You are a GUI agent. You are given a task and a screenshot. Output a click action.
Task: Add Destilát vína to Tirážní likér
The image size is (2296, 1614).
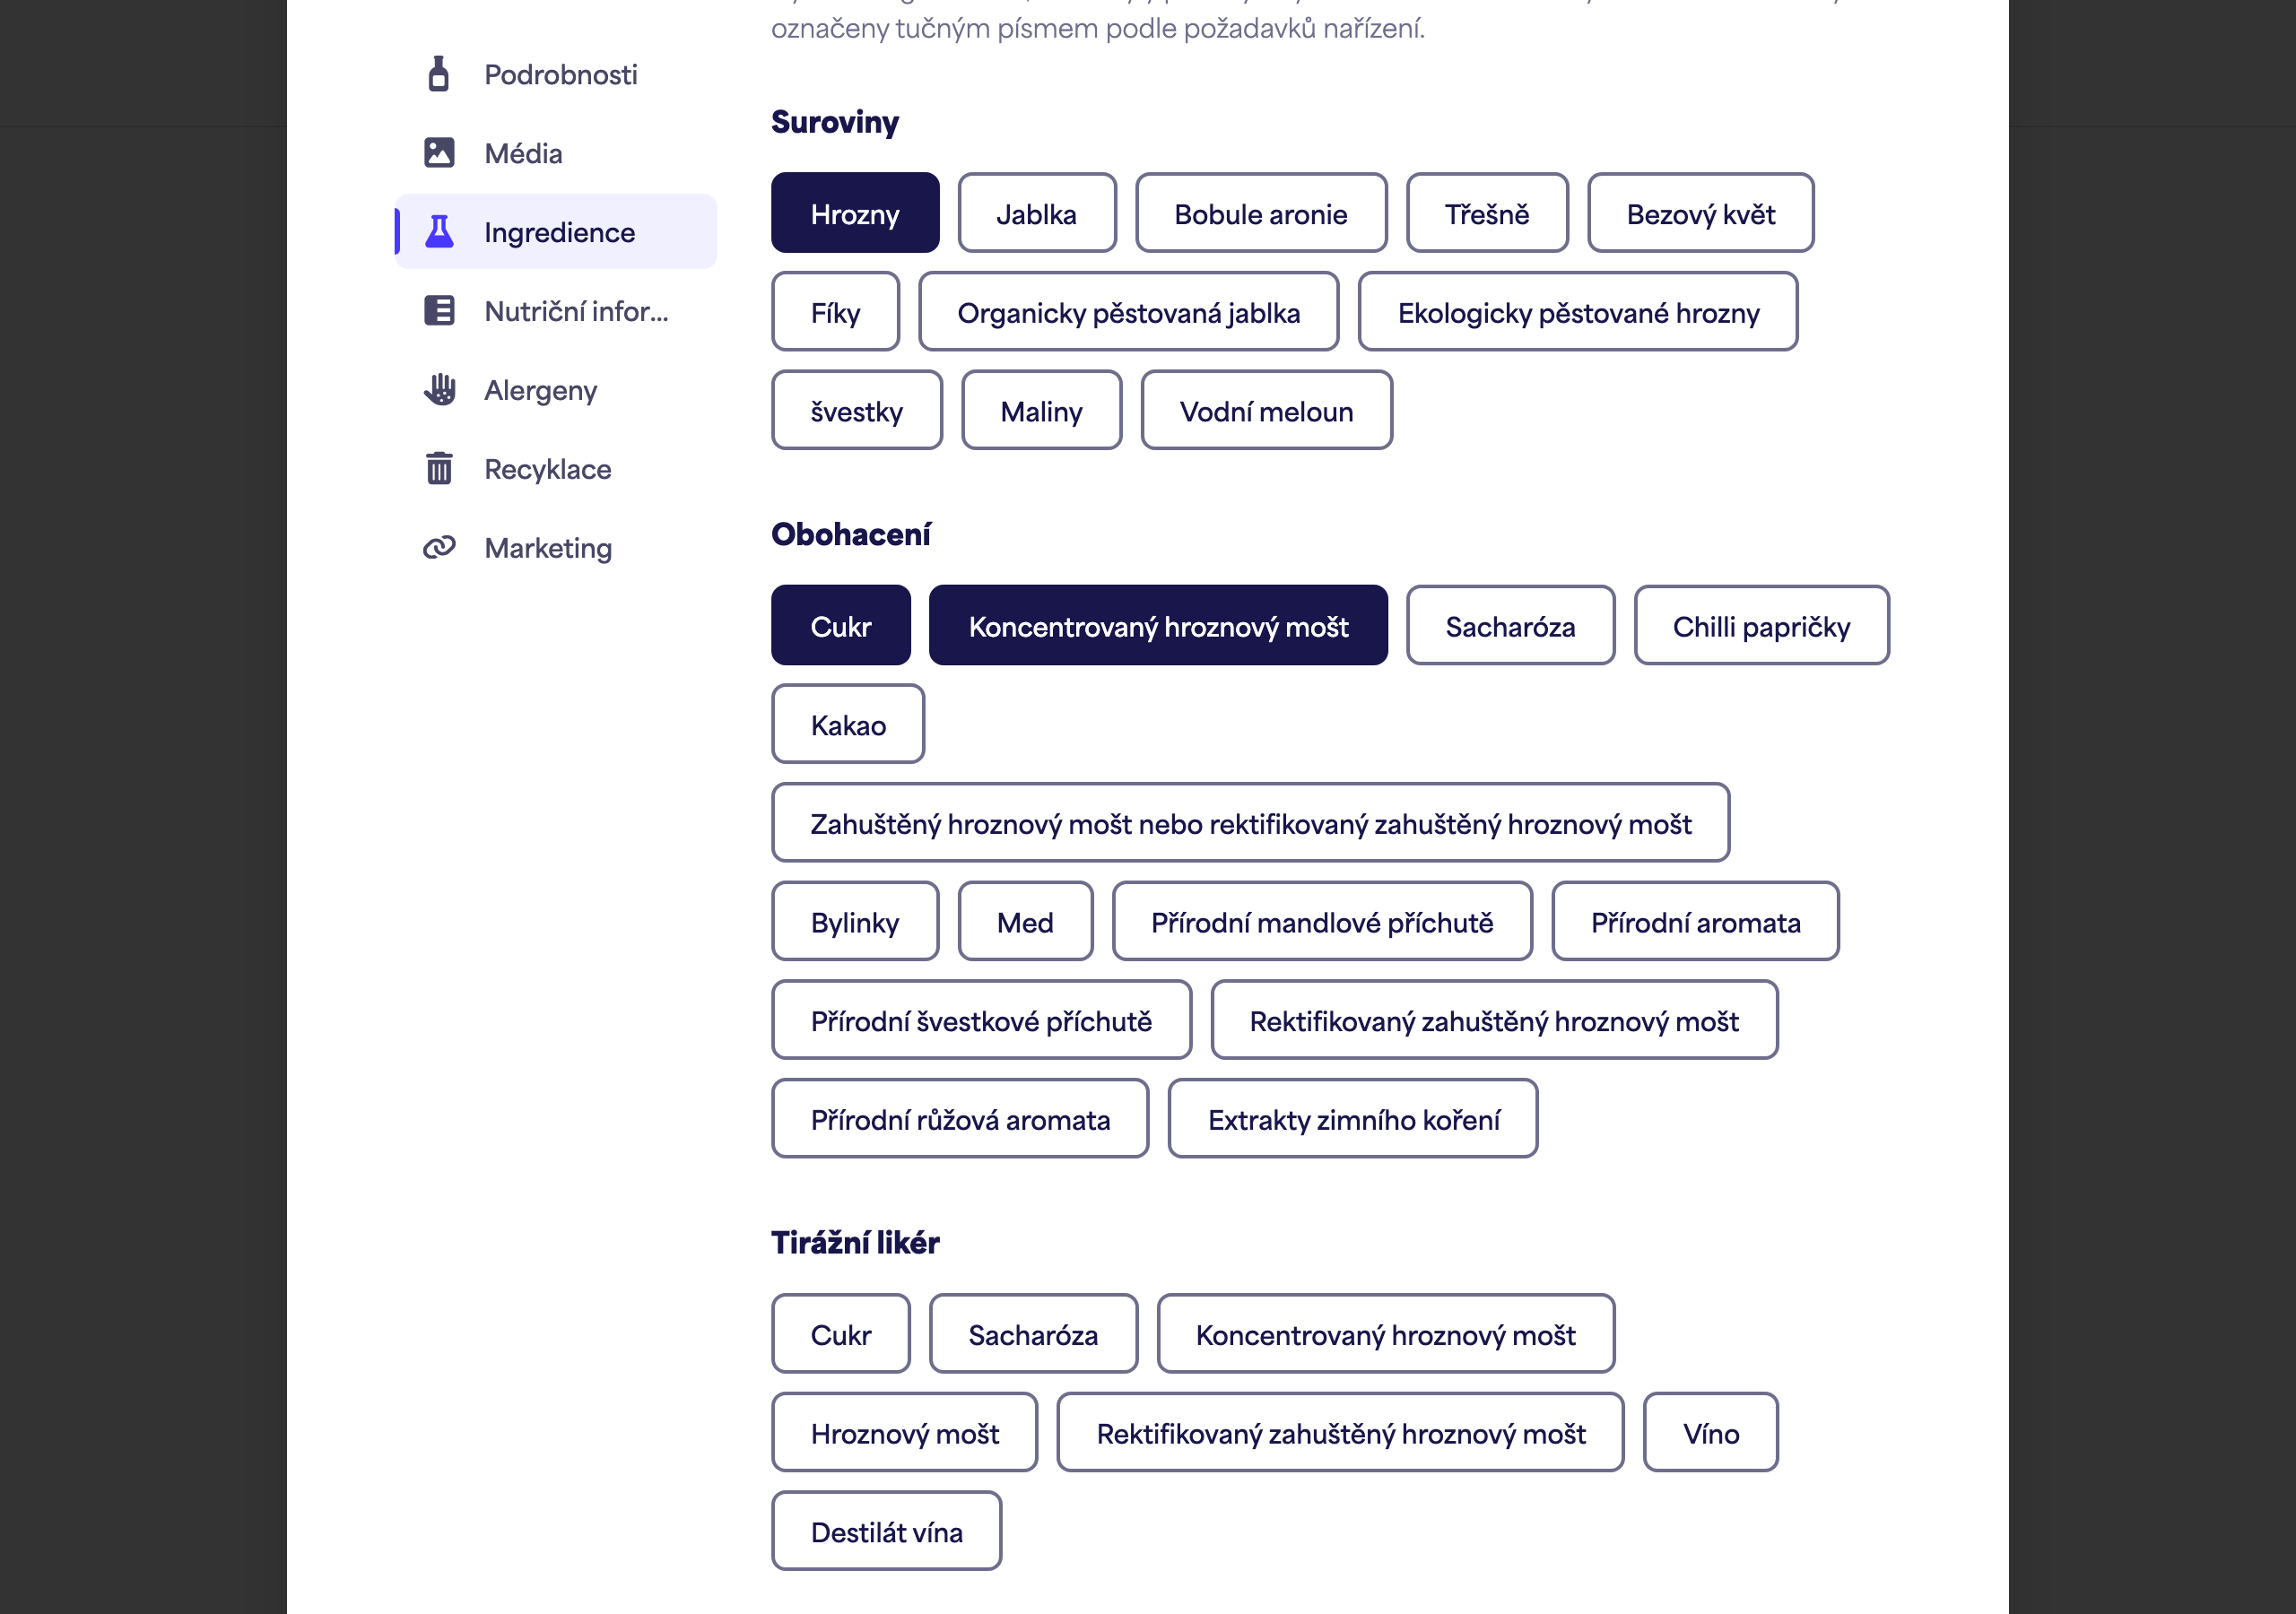[x=886, y=1532]
